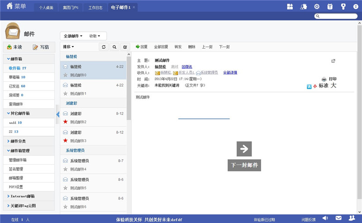Set font size to 标准
Viewport: 362px width, 223px height.
tap(324, 85)
